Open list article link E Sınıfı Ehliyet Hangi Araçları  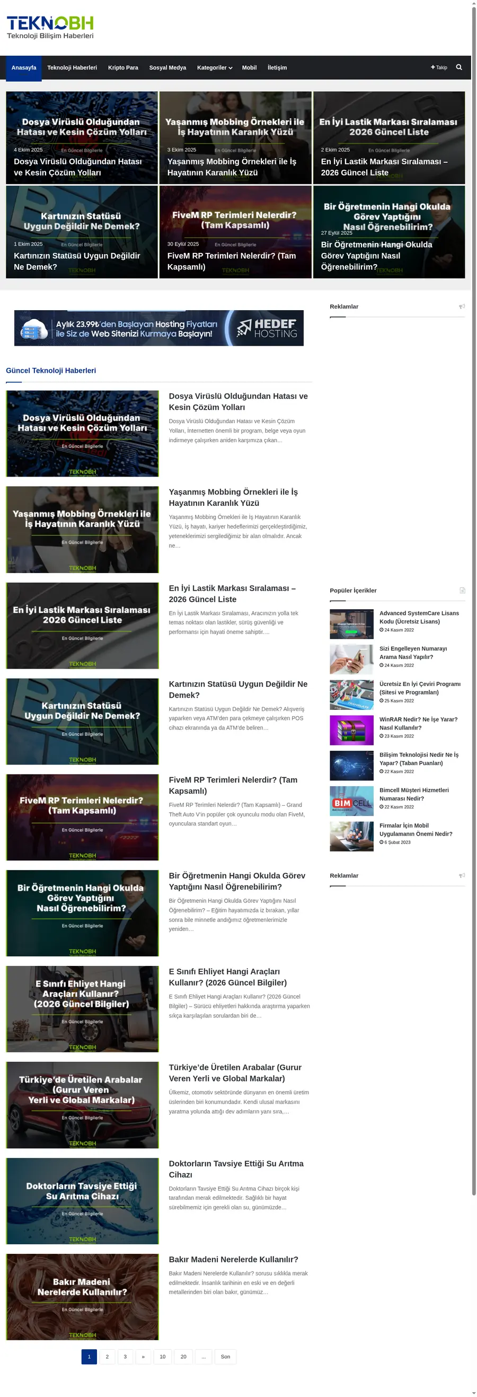coord(228,977)
